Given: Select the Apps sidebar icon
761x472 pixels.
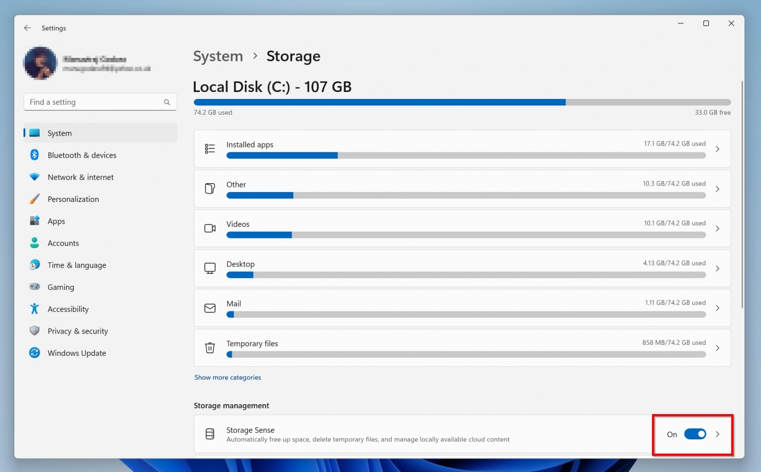Looking at the screenshot, I should (x=34, y=221).
